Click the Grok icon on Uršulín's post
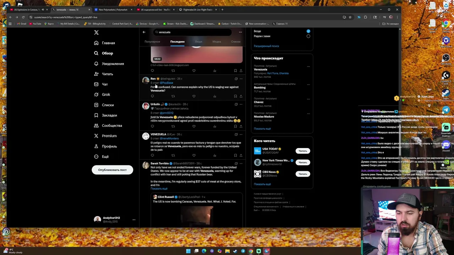 point(236,104)
